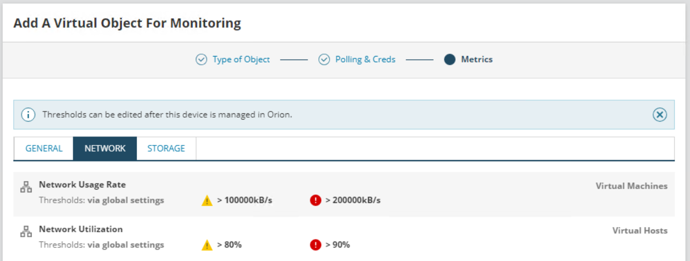Click the Network Usage Rate network icon
The width and height of the screenshot is (690, 261).
pyautogui.click(x=26, y=187)
